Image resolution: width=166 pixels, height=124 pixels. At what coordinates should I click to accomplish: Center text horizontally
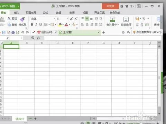(x=87, y=24)
